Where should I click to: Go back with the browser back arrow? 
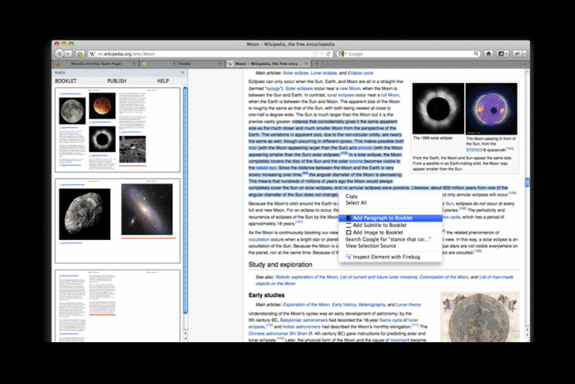coord(59,53)
